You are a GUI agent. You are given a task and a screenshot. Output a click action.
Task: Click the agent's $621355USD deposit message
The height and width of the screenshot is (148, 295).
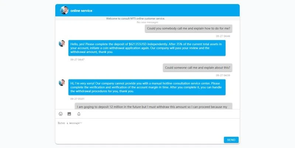(147, 48)
